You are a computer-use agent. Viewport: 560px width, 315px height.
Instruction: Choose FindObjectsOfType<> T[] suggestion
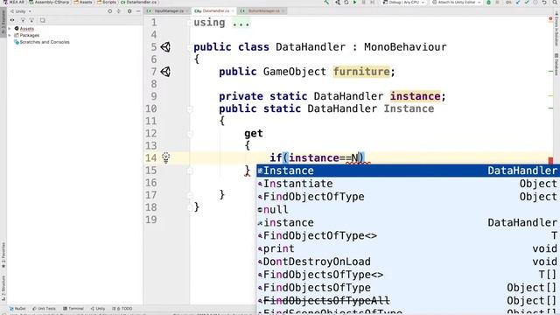pyautogui.click(x=408, y=275)
